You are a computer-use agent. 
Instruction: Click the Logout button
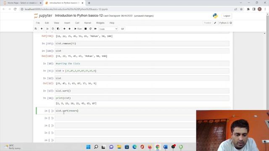click(x=227, y=16)
